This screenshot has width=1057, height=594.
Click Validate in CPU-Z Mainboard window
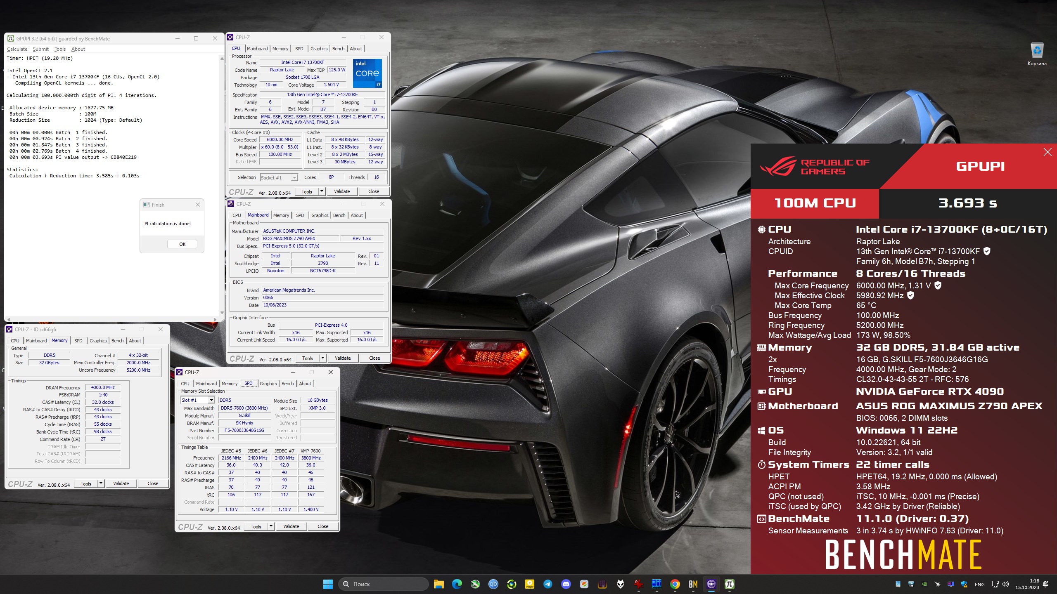point(343,358)
